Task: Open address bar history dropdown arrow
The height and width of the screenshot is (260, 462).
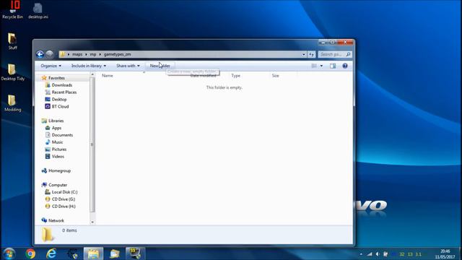Action: (x=303, y=54)
